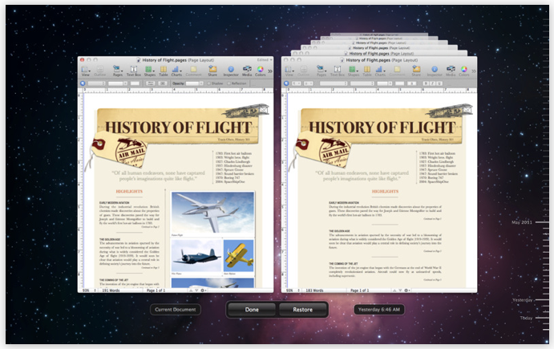The width and height of the screenshot is (554, 349).
Task: Click Restore to revert to older version
Action: point(303,310)
